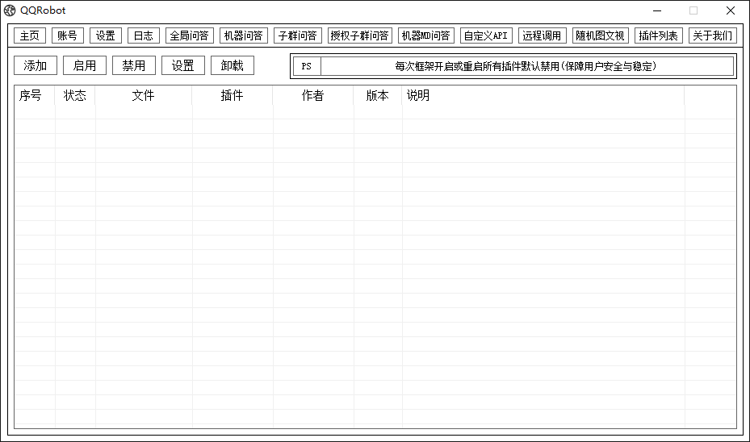Screen dimensions: 750x442
Task: Click the 设置 button beside 禁用
Action: tap(183, 66)
